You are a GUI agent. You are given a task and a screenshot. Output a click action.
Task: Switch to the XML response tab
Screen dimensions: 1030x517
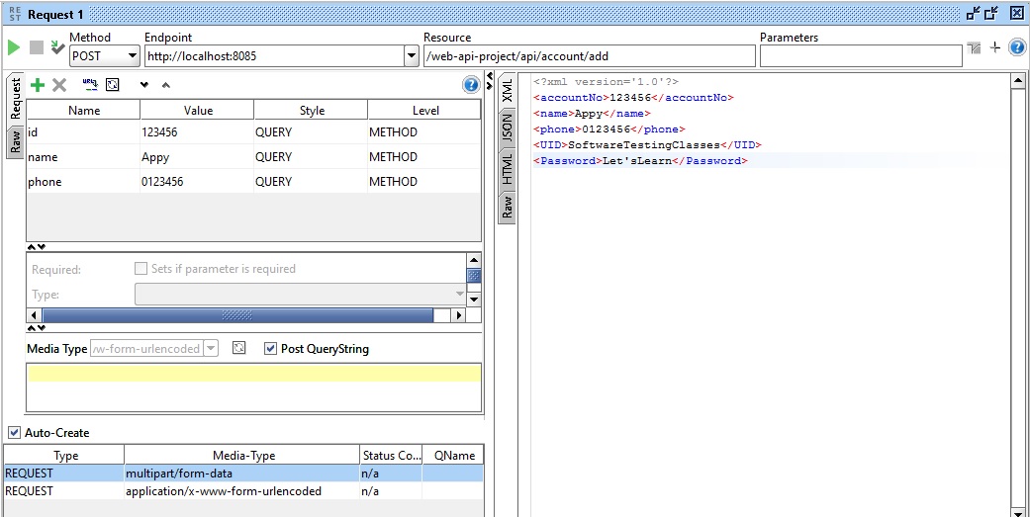point(508,90)
